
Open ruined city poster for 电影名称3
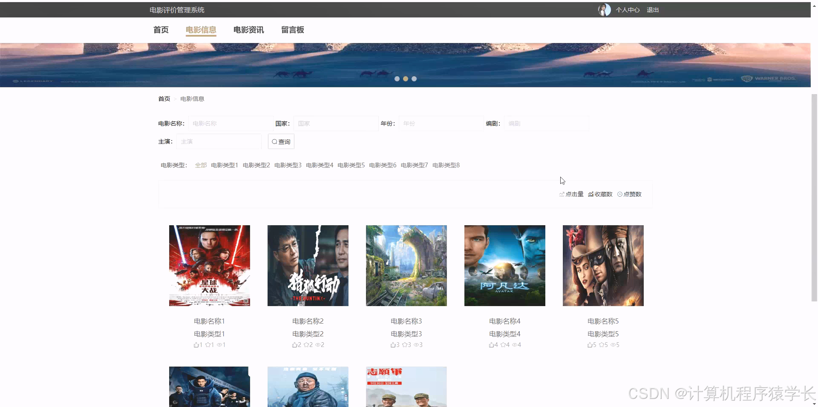[406, 266]
